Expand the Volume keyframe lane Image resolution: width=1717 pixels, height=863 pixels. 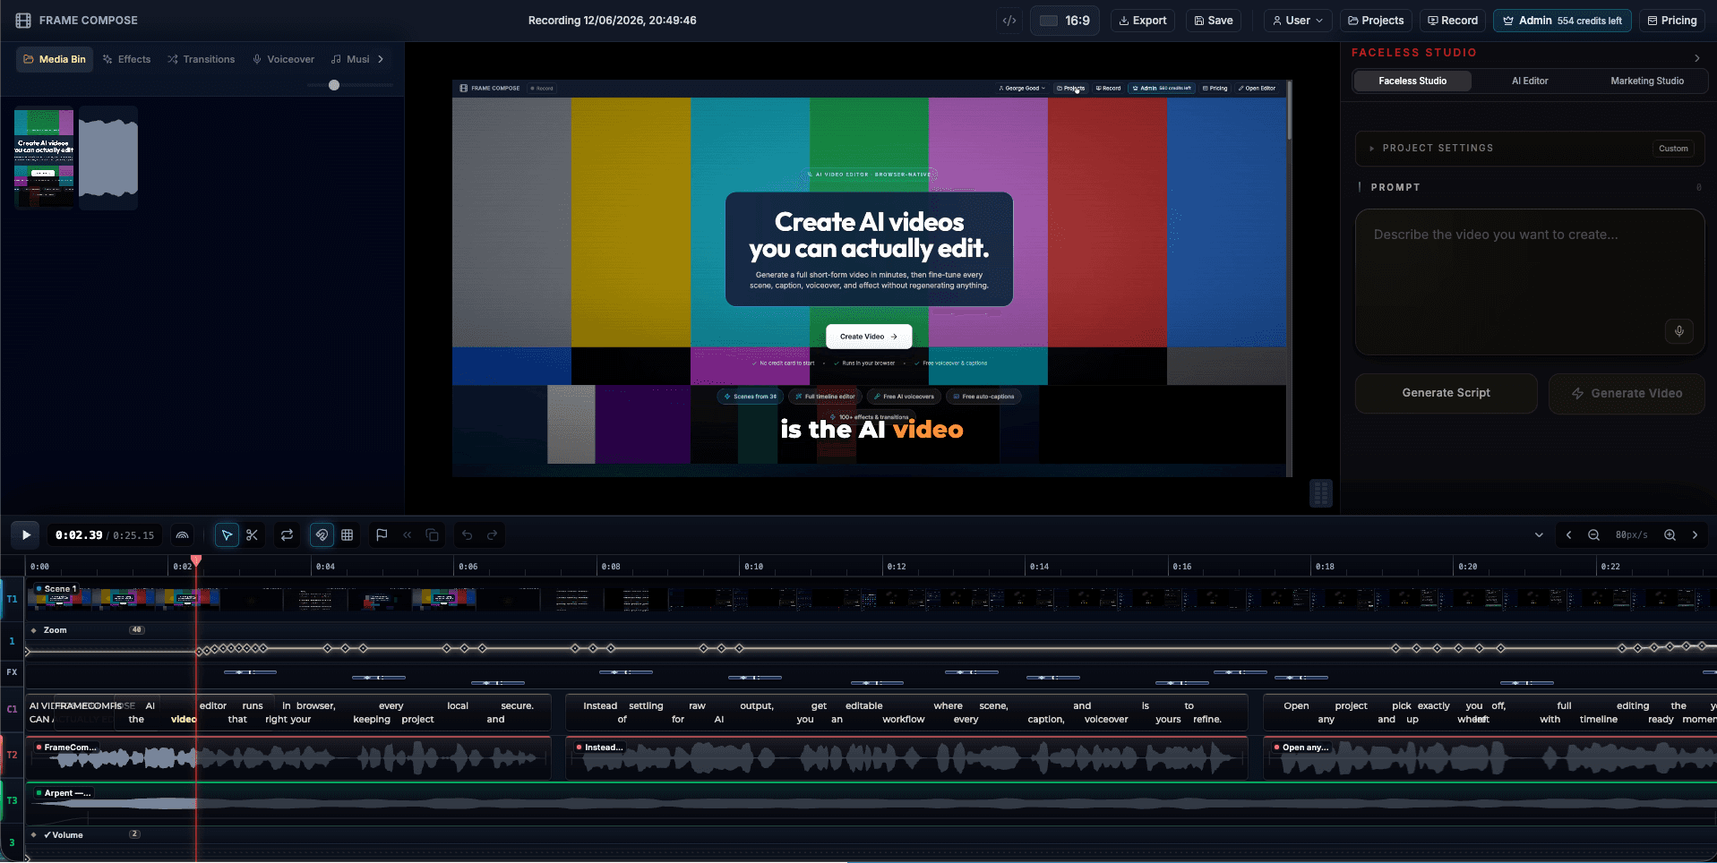point(34,835)
